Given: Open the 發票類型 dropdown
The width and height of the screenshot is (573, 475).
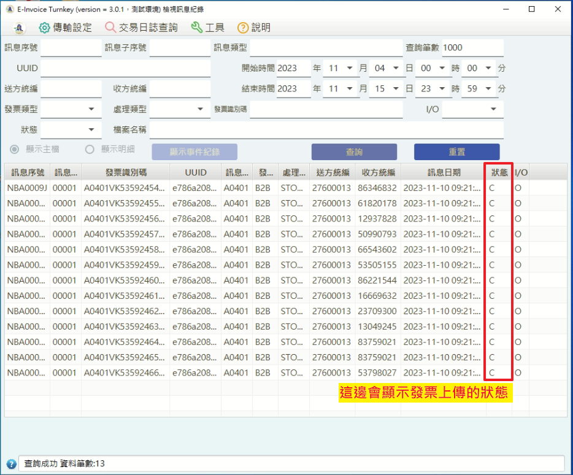Looking at the screenshot, I should click(71, 109).
